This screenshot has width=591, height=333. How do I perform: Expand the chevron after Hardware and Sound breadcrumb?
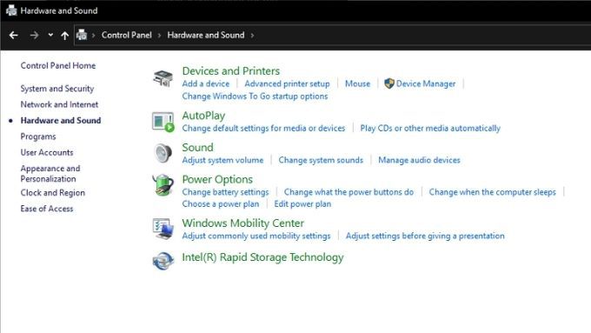252,36
